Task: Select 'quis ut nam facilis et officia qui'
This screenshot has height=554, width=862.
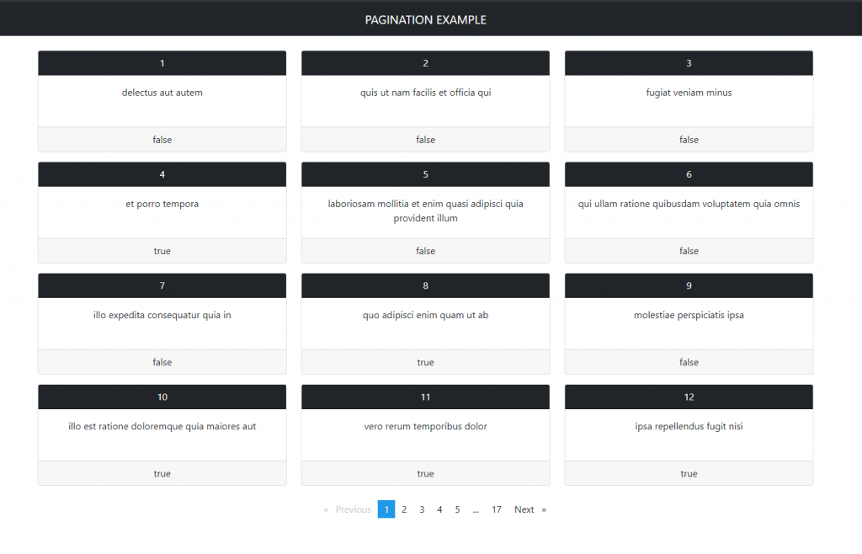Action: pyautogui.click(x=425, y=93)
